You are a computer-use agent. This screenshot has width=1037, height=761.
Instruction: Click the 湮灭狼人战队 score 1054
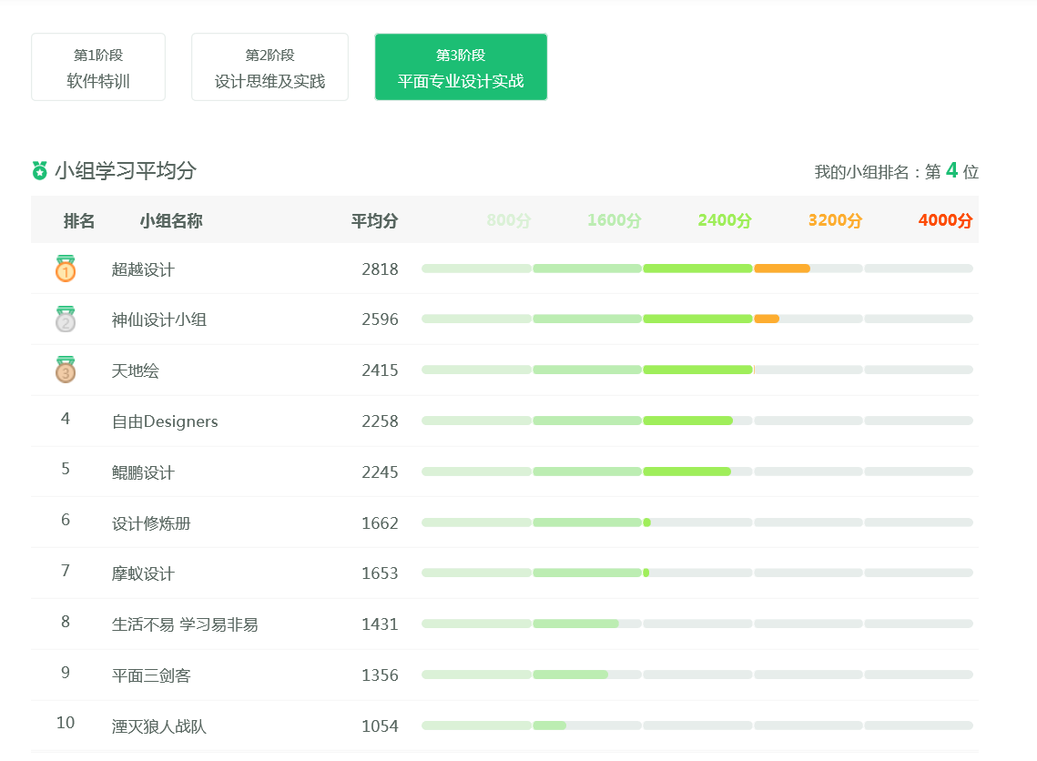click(x=380, y=726)
